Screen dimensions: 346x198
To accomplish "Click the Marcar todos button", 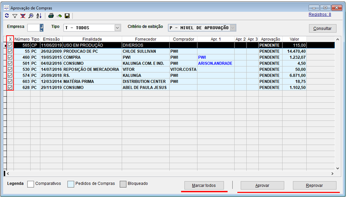I will click(x=205, y=185).
